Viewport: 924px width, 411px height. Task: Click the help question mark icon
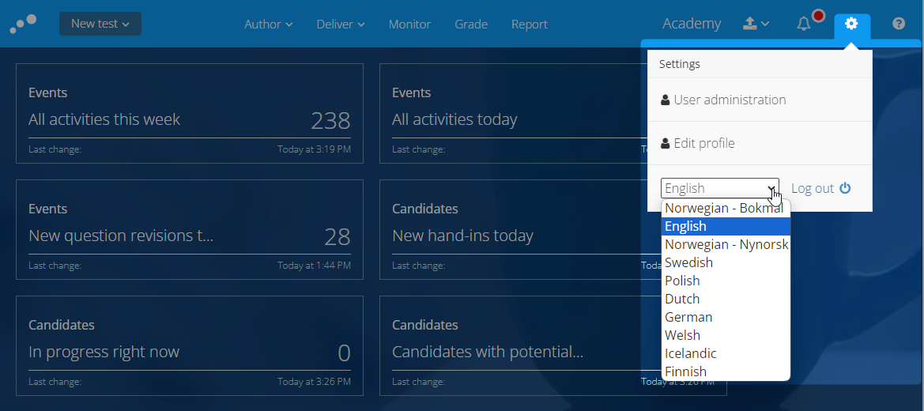[x=899, y=24]
